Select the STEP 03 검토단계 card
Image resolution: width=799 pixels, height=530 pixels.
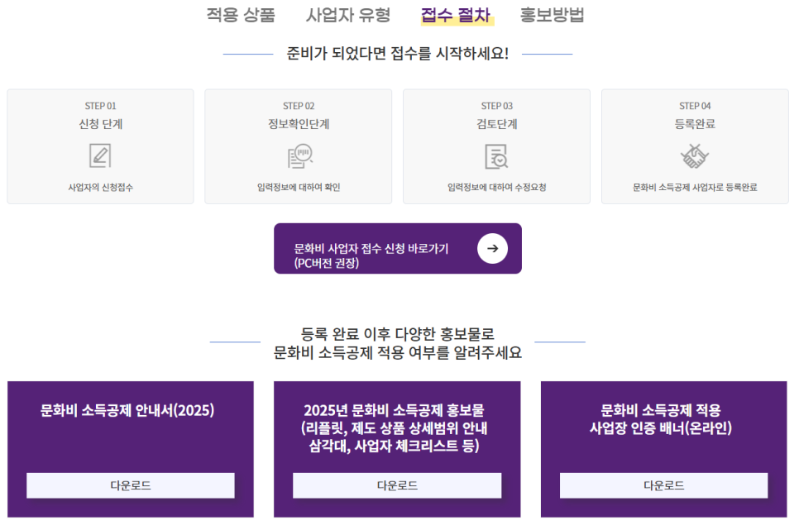(x=497, y=147)
